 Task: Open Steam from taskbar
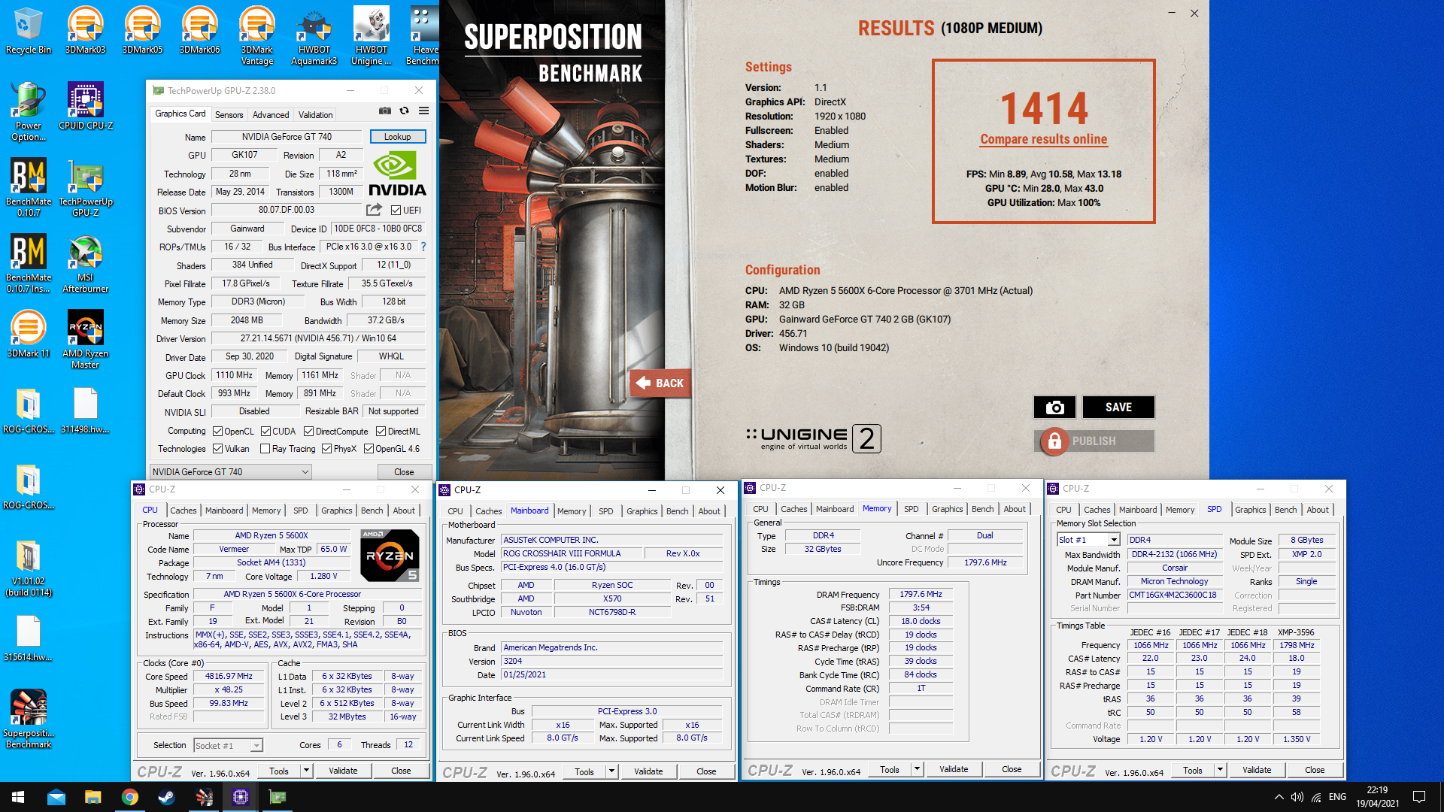[x=167, y=797]
